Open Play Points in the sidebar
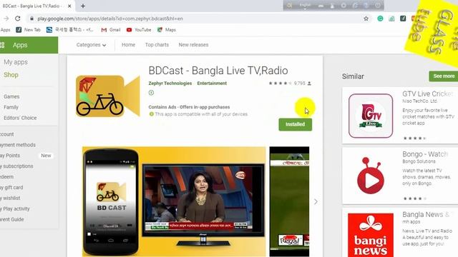458x257 pixels. tap(10, 156)
